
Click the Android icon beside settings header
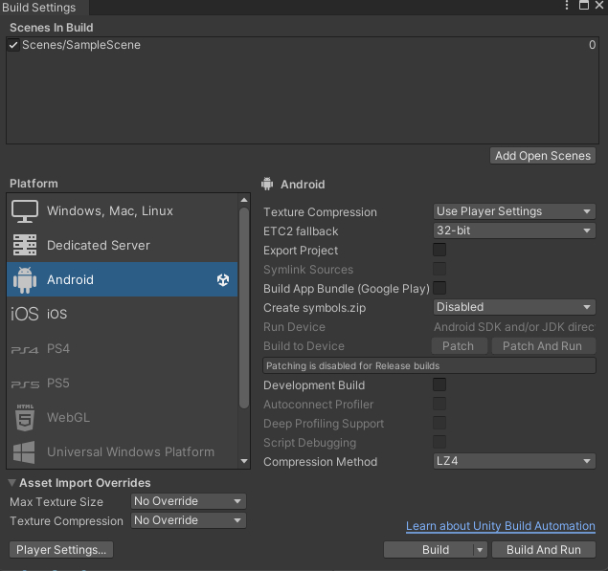[267, 184]
